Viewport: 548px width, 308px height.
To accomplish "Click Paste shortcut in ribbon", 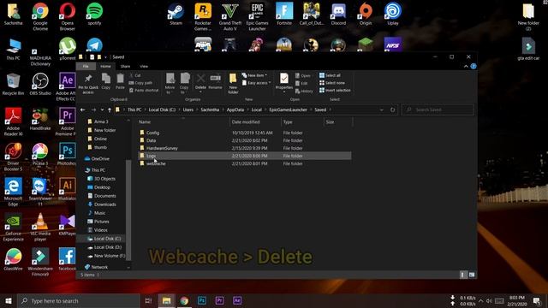I will point(144,90).
